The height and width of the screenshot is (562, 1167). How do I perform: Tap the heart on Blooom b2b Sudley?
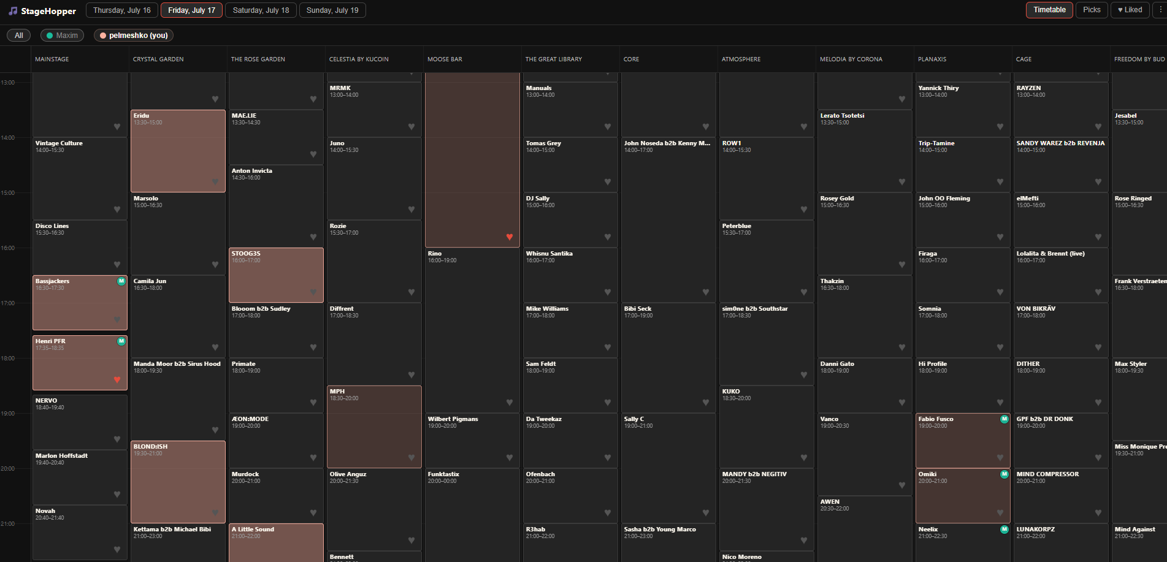(313, 347)
